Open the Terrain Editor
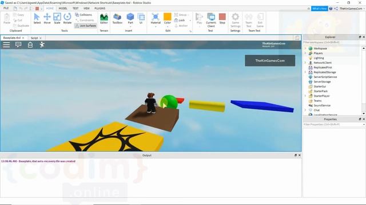Screen dimensions: 366x205 click(x=104, y=19)
